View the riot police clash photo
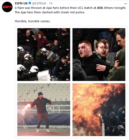Image resolution: width=129 pixels, height=140 pixels. coord(44,55)
